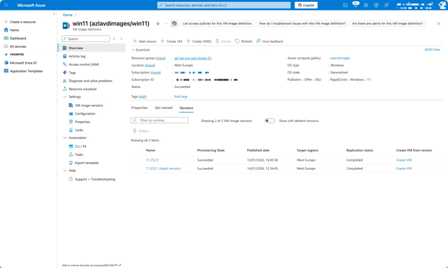The height and width of the screenshot is (268, 448).
Task: Toggle Show soft deleted versions switch
Action: [269, 121]
